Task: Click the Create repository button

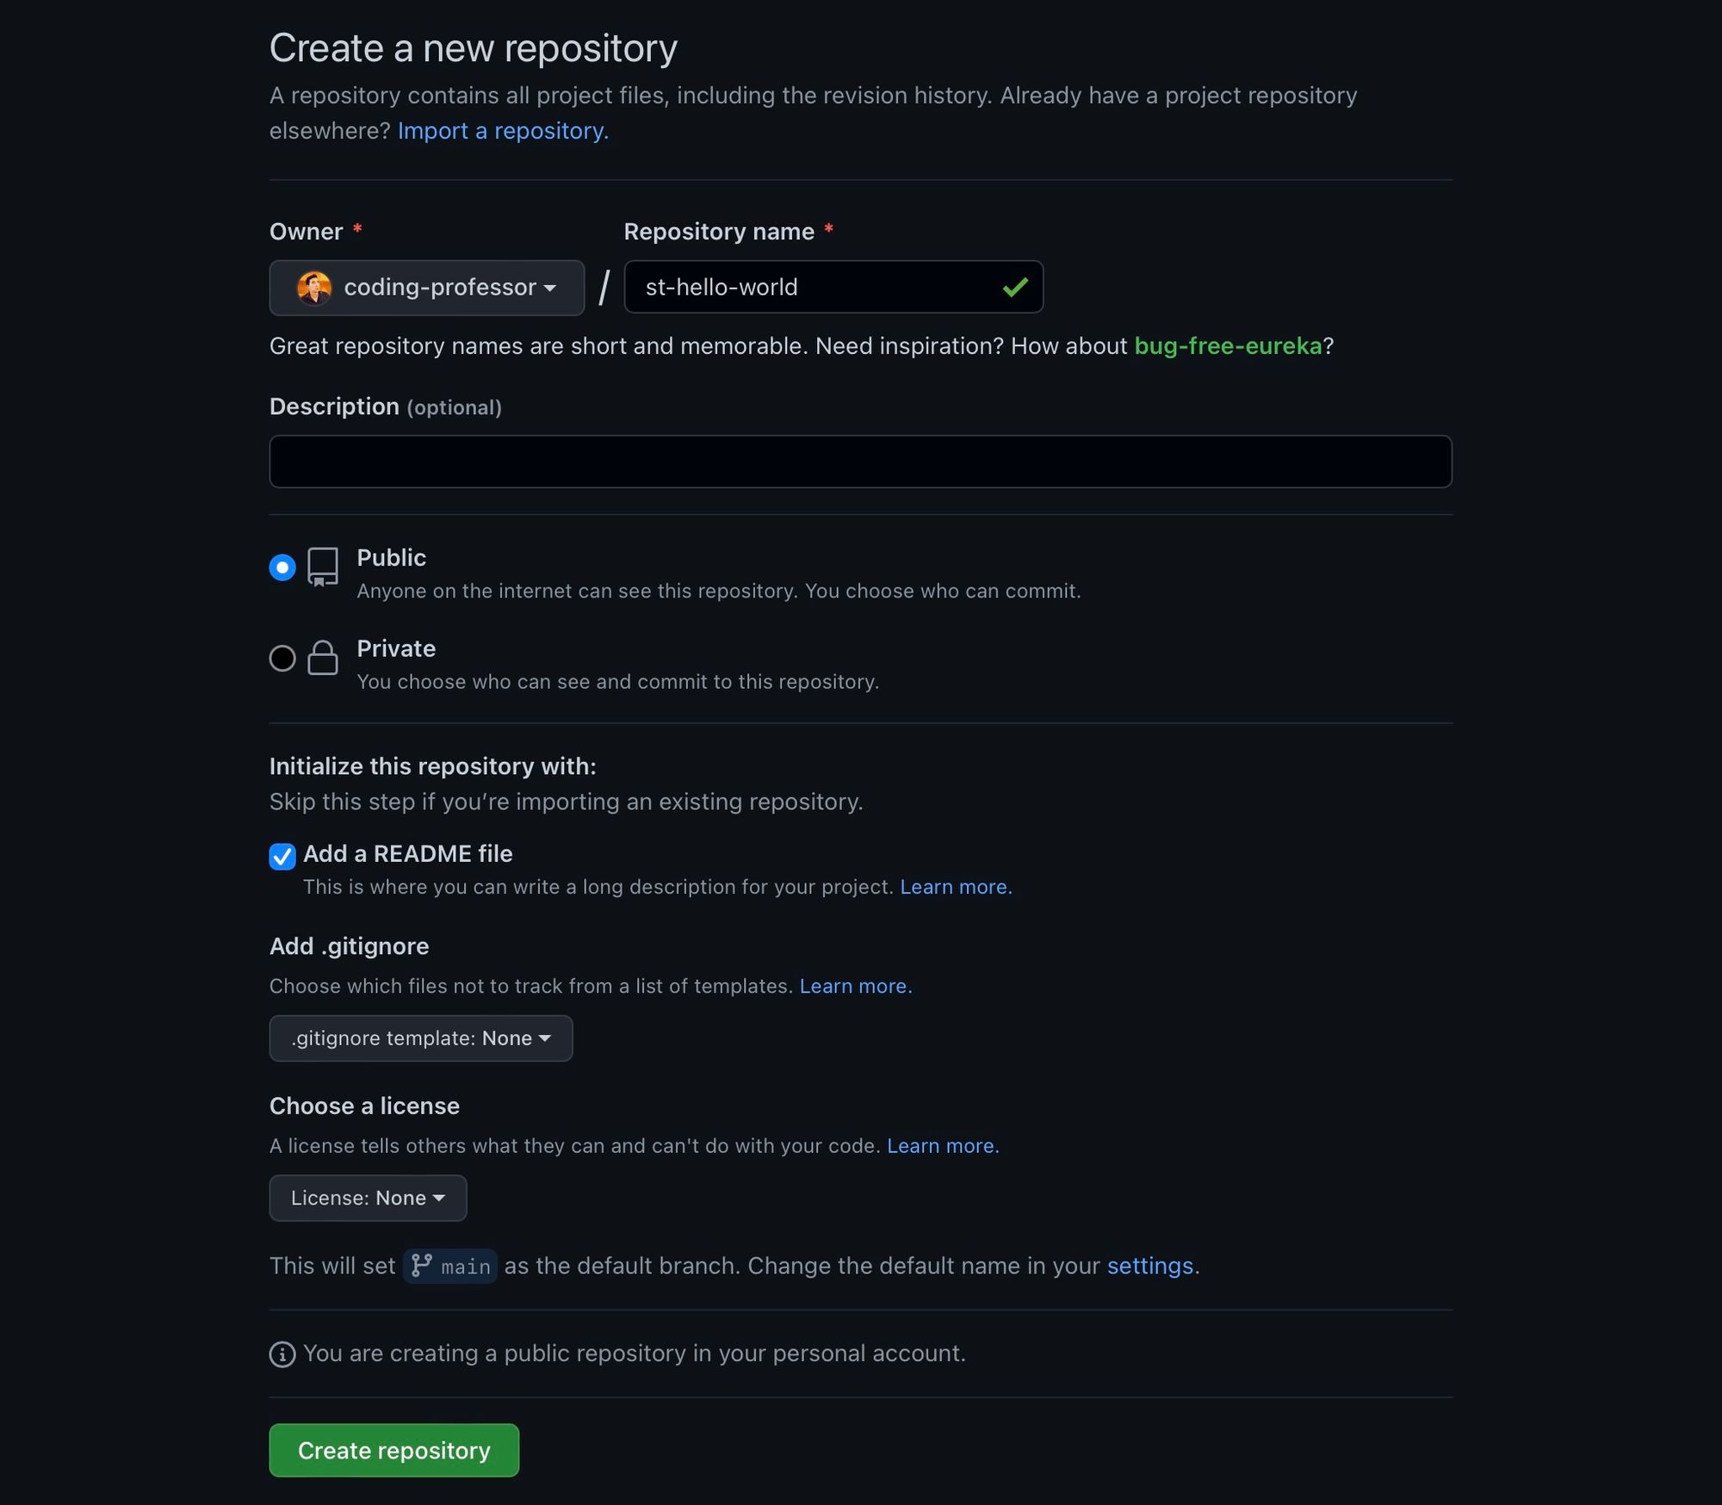Action: (393, 1451)
